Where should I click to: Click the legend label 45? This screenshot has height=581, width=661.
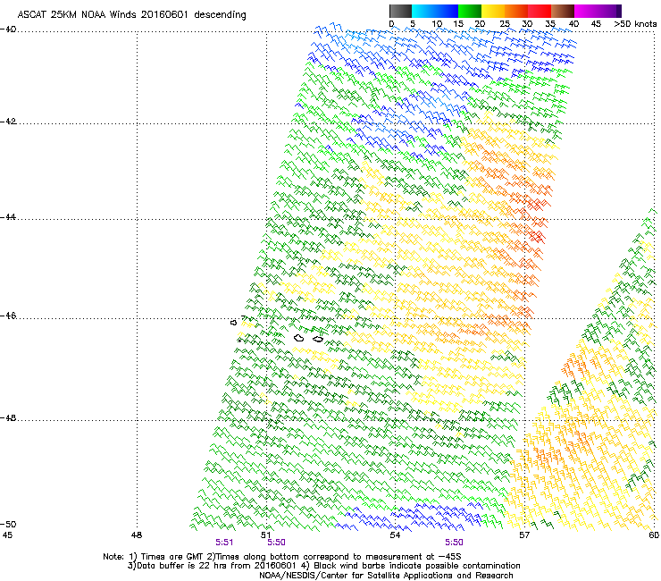point(596,24)
